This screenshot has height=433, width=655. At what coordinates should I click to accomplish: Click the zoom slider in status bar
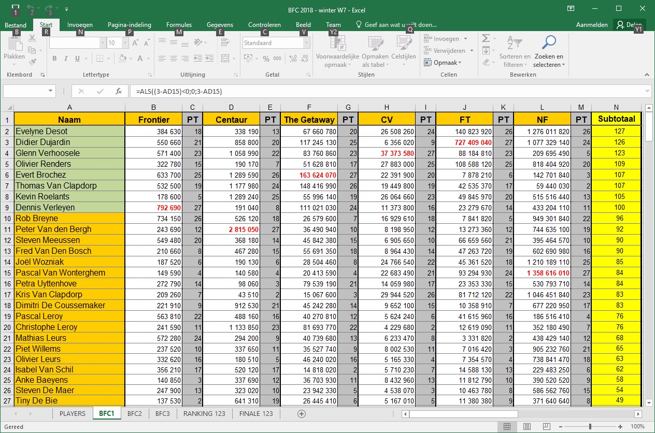pyautogui.click(x=590, y=427)
